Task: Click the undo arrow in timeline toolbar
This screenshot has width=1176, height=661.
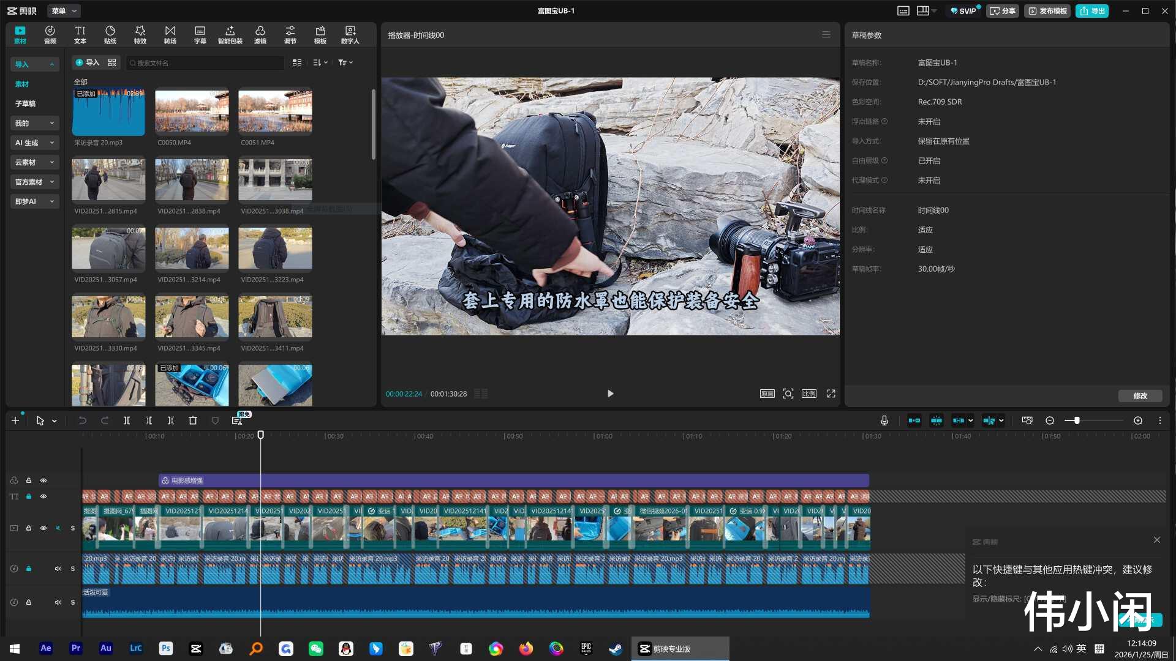Action: click(x=82, y=420)
